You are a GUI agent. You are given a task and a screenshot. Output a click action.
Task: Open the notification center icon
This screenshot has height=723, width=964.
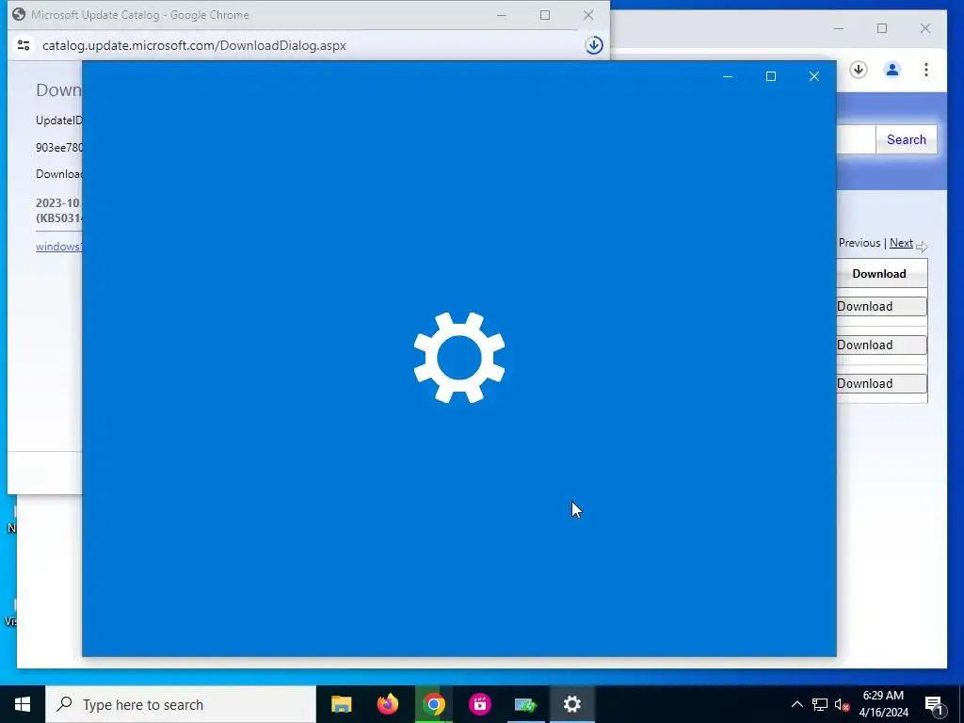click(934, 704)
